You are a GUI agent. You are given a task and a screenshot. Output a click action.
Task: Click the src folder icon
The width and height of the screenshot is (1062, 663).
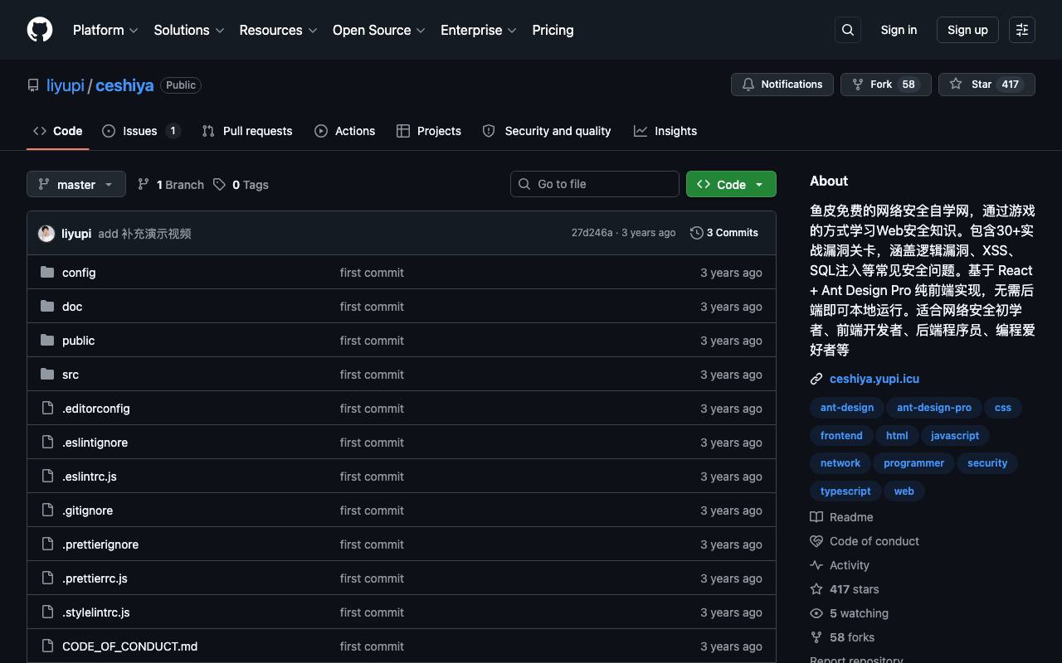47,374
